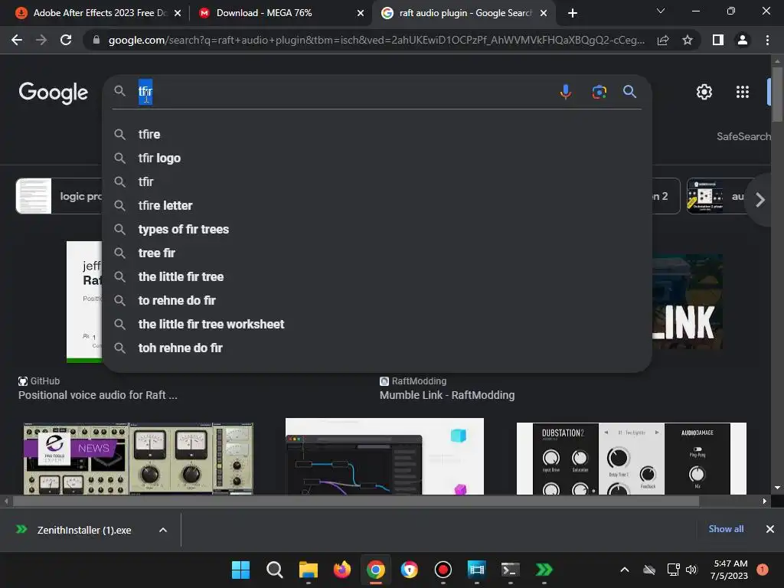The image size is (784, 588).
Task: Open the tab search dropdown
Action: point(661,11)
